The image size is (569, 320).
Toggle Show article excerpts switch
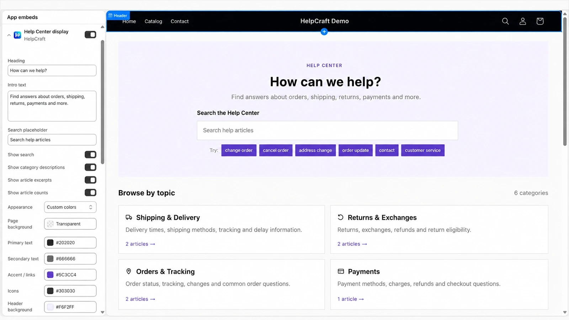coord(90,180)
